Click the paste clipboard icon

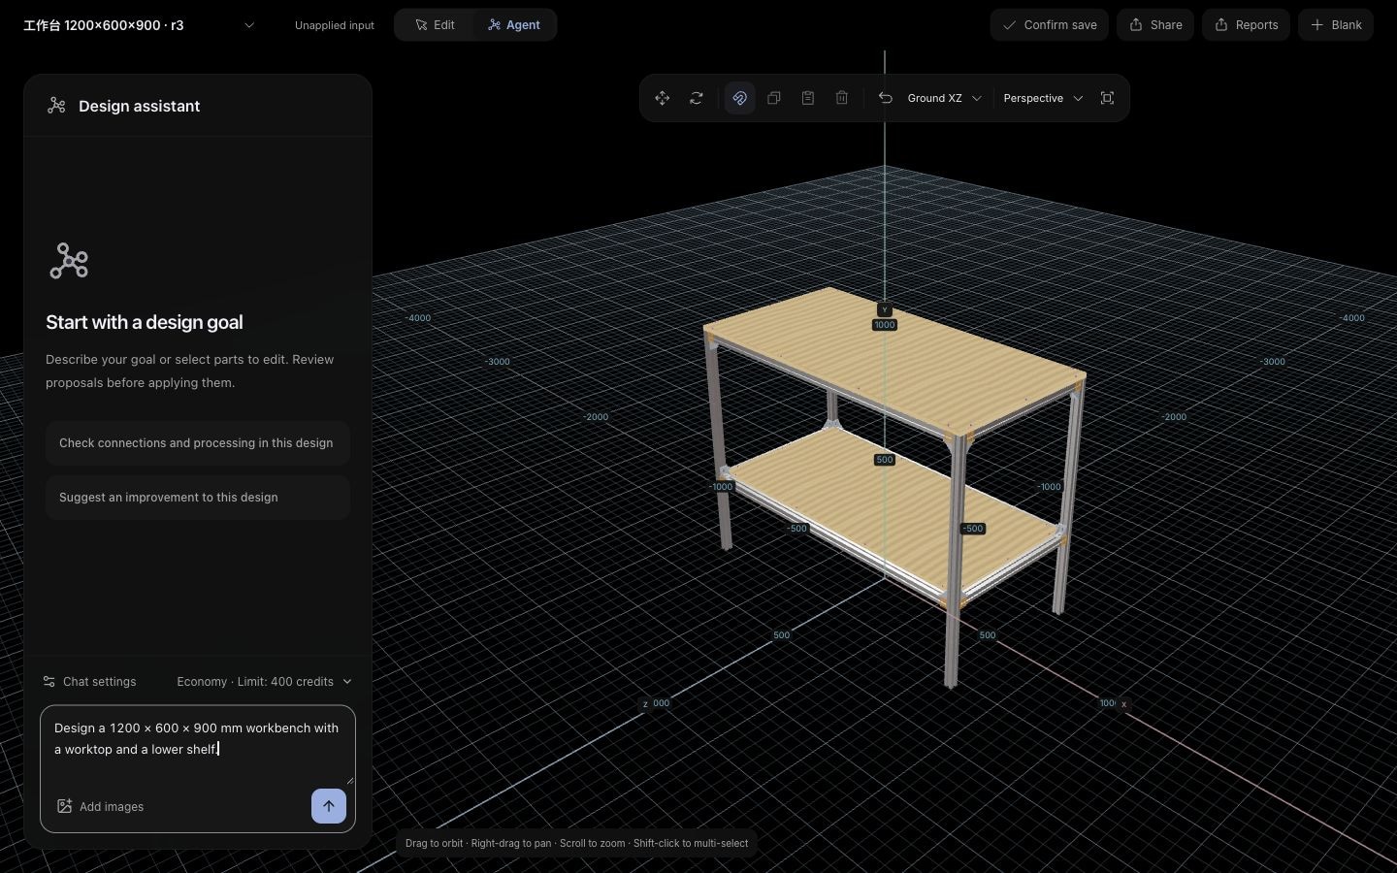808,98
